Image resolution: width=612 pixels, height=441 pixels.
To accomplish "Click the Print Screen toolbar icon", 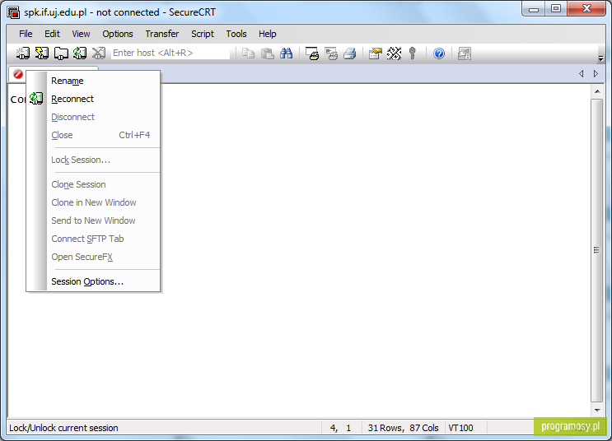I will click(x=312, y=53).
